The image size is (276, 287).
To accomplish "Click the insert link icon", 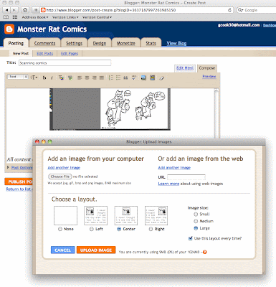I will click(x=70, y=77).
